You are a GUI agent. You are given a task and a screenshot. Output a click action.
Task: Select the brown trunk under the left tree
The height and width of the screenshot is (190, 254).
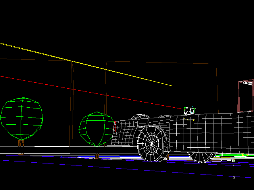pyautogui.click(x=21, y=143)
